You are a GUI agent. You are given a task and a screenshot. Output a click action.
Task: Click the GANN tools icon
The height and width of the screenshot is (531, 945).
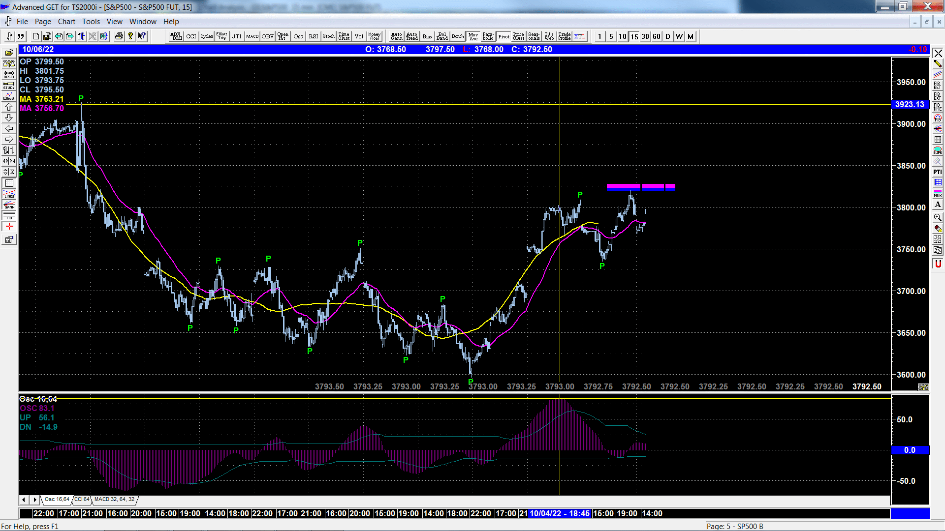click(x=9, y=205)
